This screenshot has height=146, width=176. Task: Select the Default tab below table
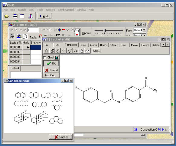pyautogui.click(x=15, y=68)
